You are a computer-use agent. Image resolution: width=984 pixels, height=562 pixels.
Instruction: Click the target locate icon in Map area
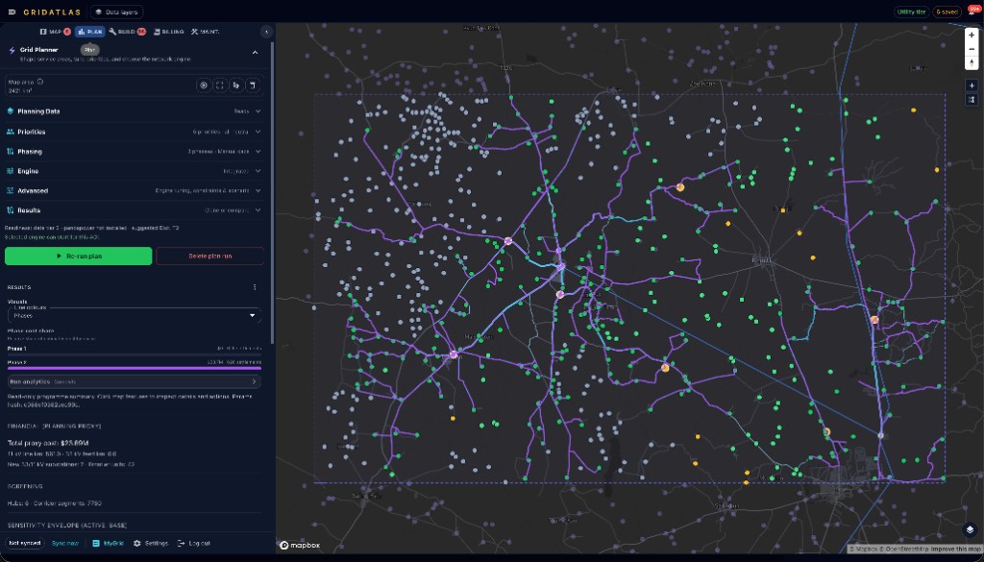(204, 86)
